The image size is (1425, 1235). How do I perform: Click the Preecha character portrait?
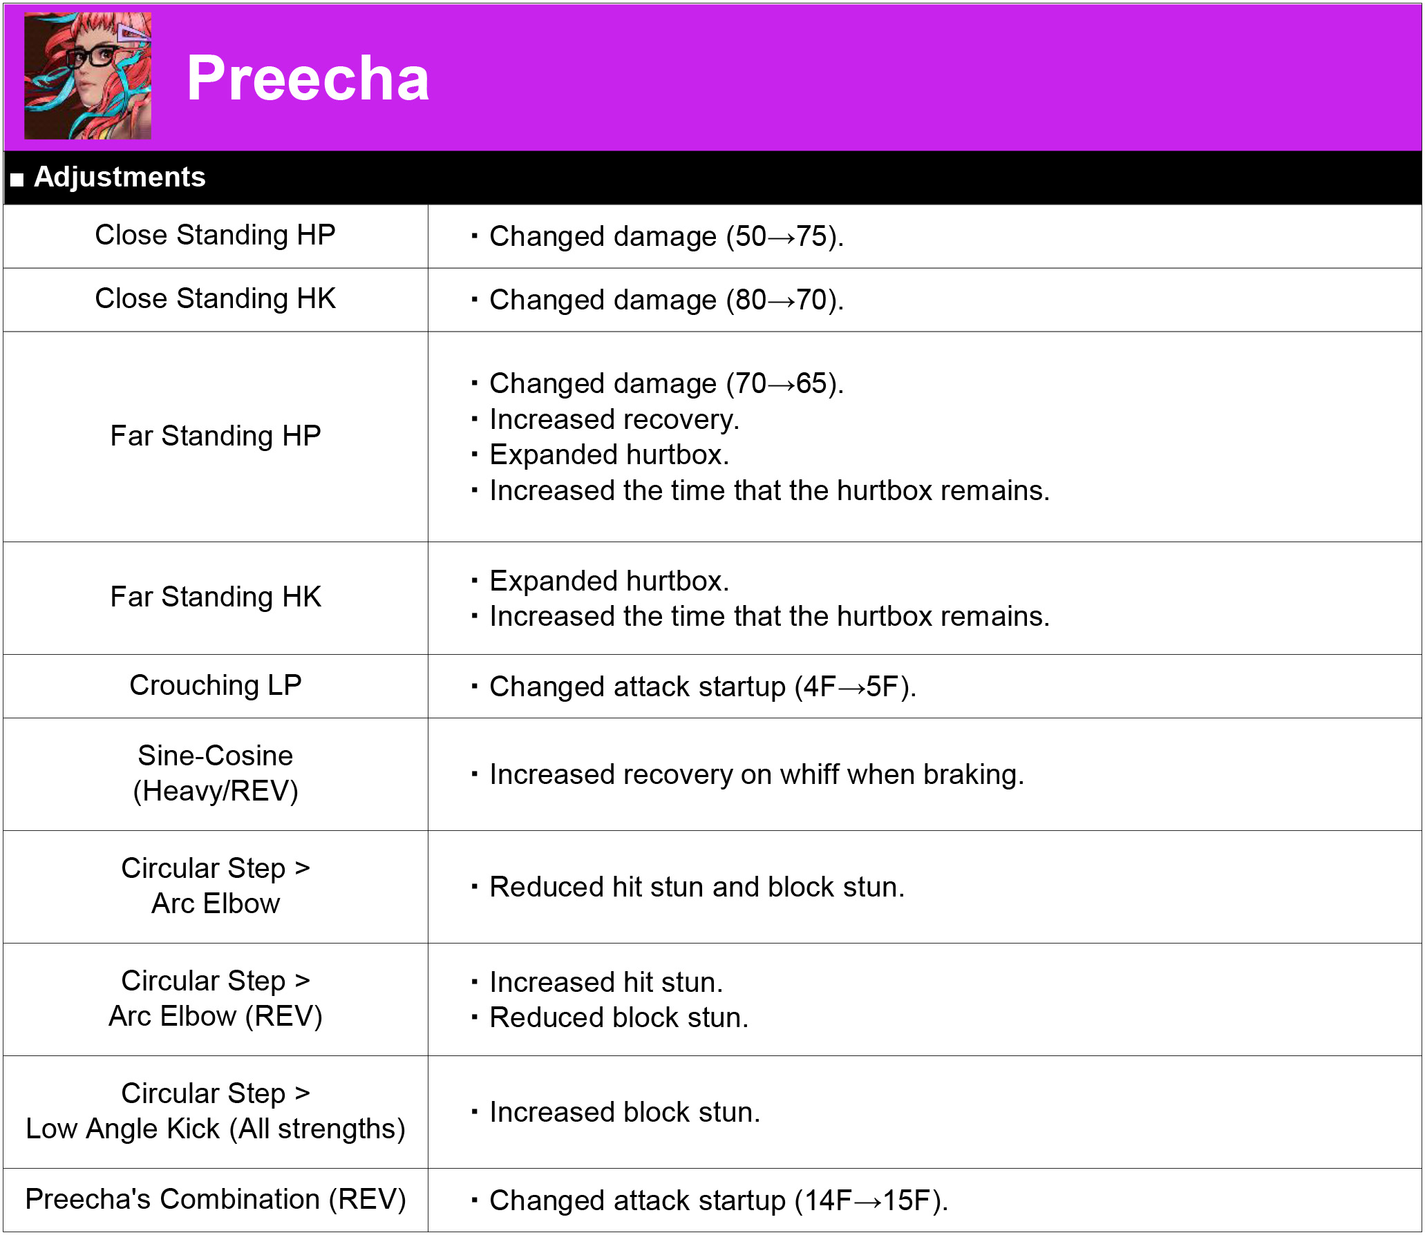tap(88, 76)
